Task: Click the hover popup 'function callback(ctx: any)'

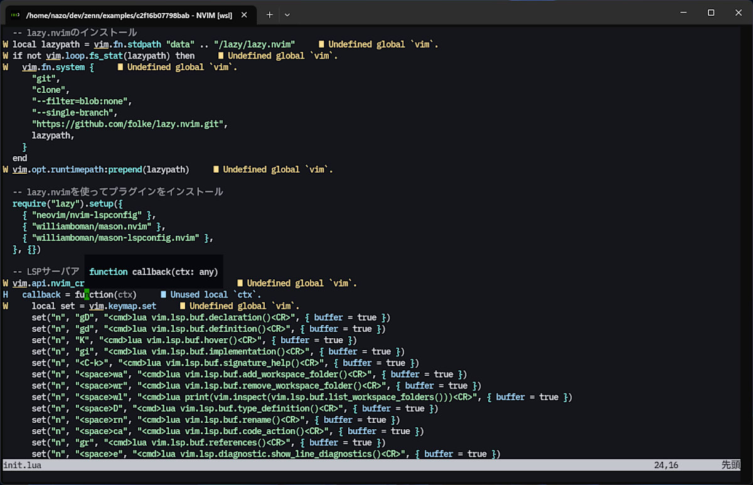Action: click(154, 272)
